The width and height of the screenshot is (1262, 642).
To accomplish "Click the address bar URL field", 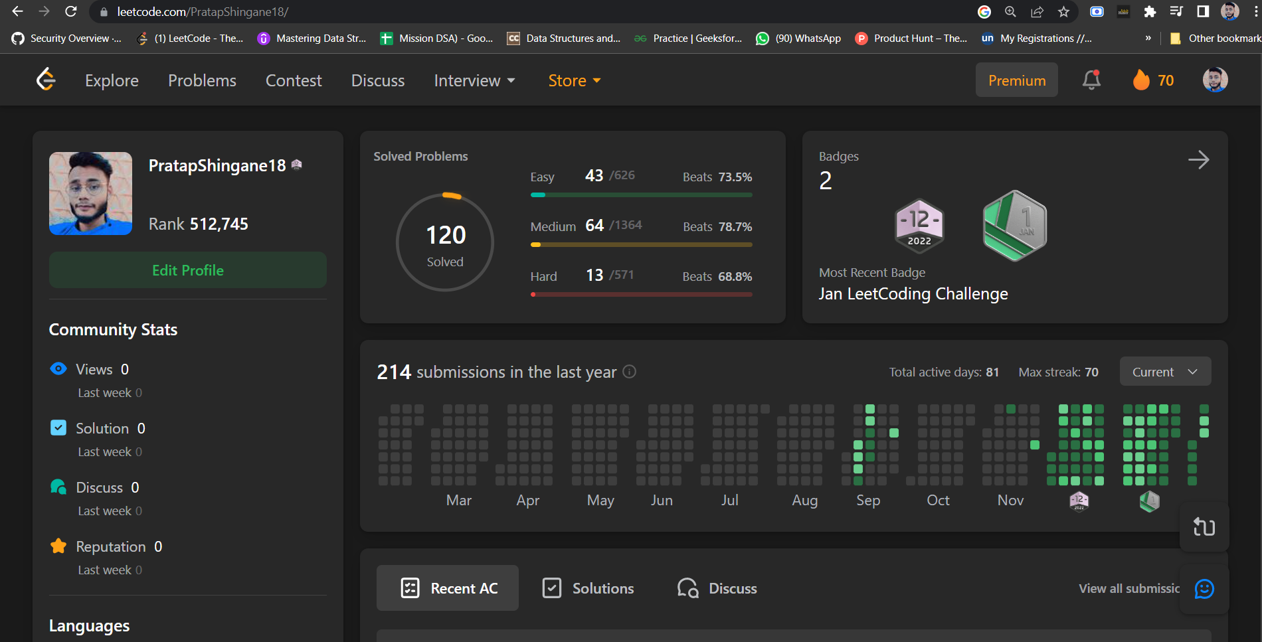I will click(x=531, y=11).
